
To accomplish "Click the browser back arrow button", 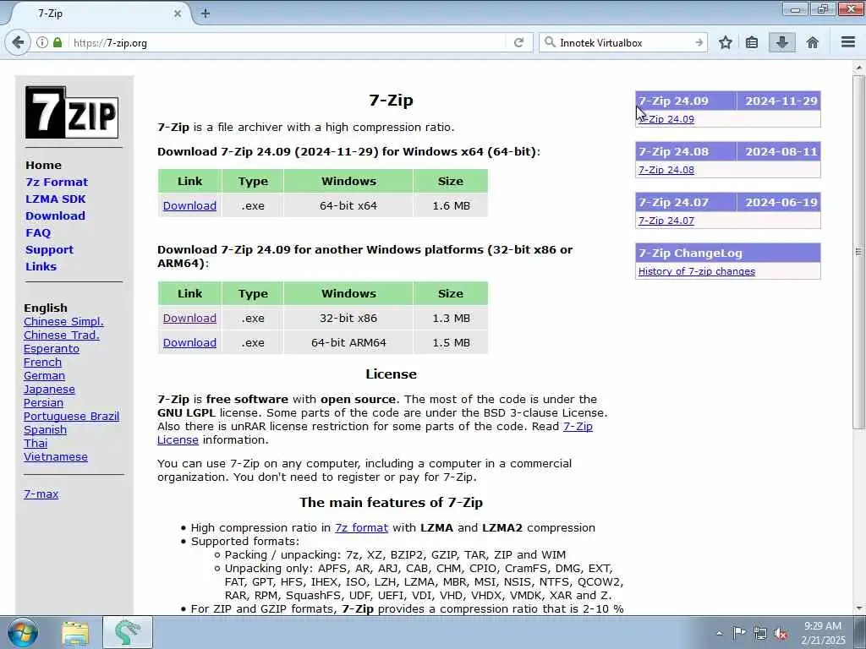I will click(x=18, y=42).
